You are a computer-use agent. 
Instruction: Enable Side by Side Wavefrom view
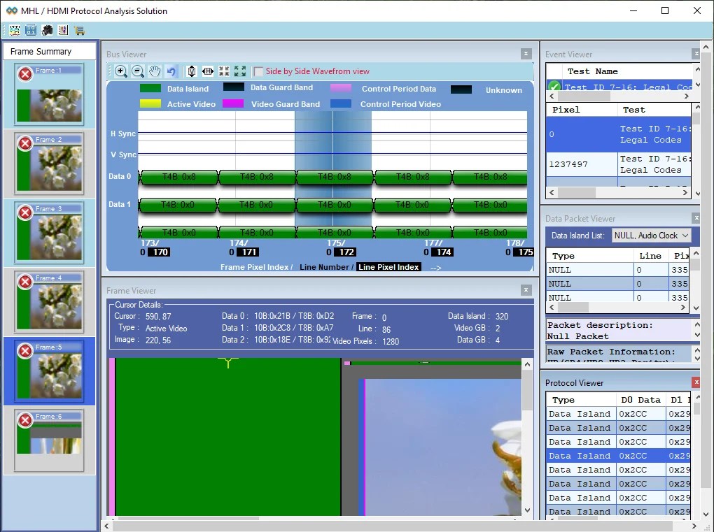click(x=260, y=71)
